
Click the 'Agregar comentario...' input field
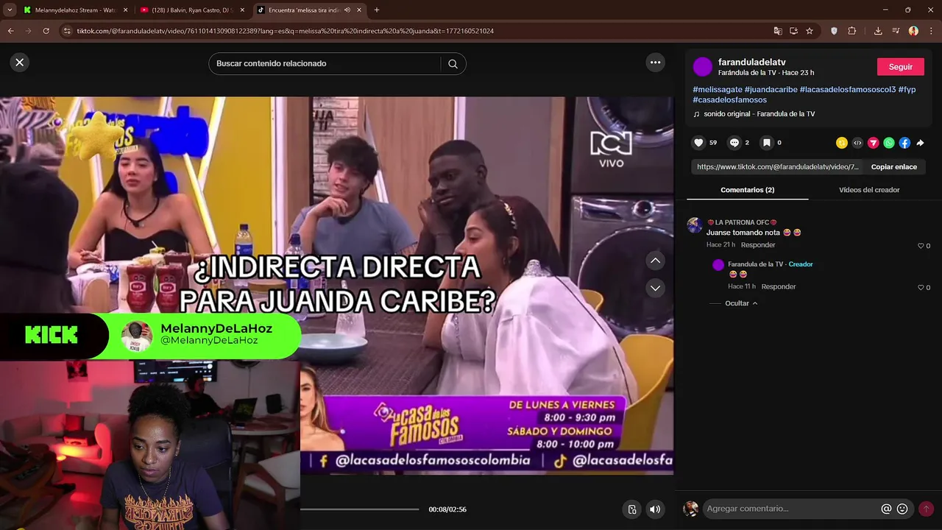[x=790, y=509]
